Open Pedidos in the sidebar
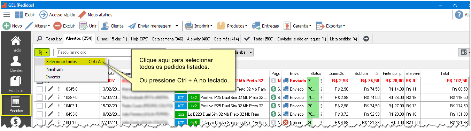Image resolution: width=471 pixels, height=131 pixels. [16, 105]
